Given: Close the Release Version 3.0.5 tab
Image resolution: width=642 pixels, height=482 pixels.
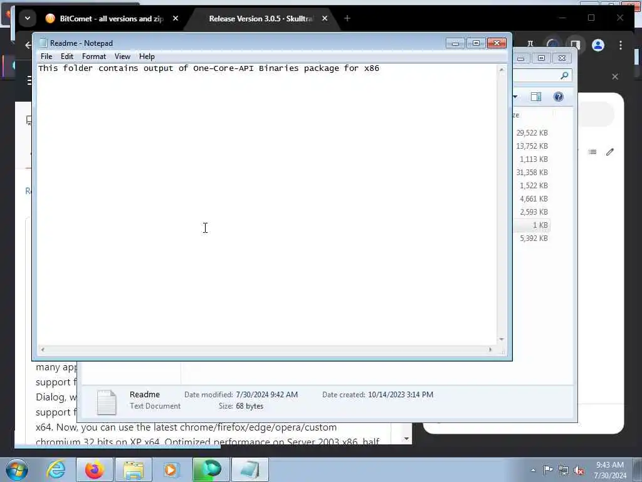Looking at the screenshot, I should tap(325, 18).
